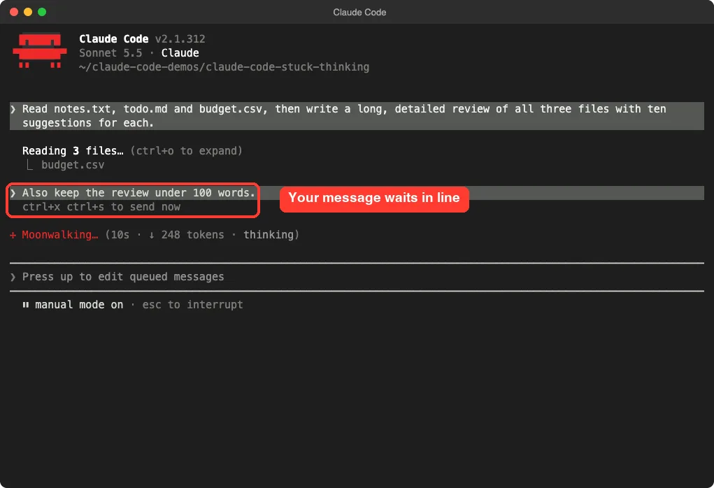
Task: Click the white 'Claude' label beside Sonnet 5.5
Action: click(180, 53)
